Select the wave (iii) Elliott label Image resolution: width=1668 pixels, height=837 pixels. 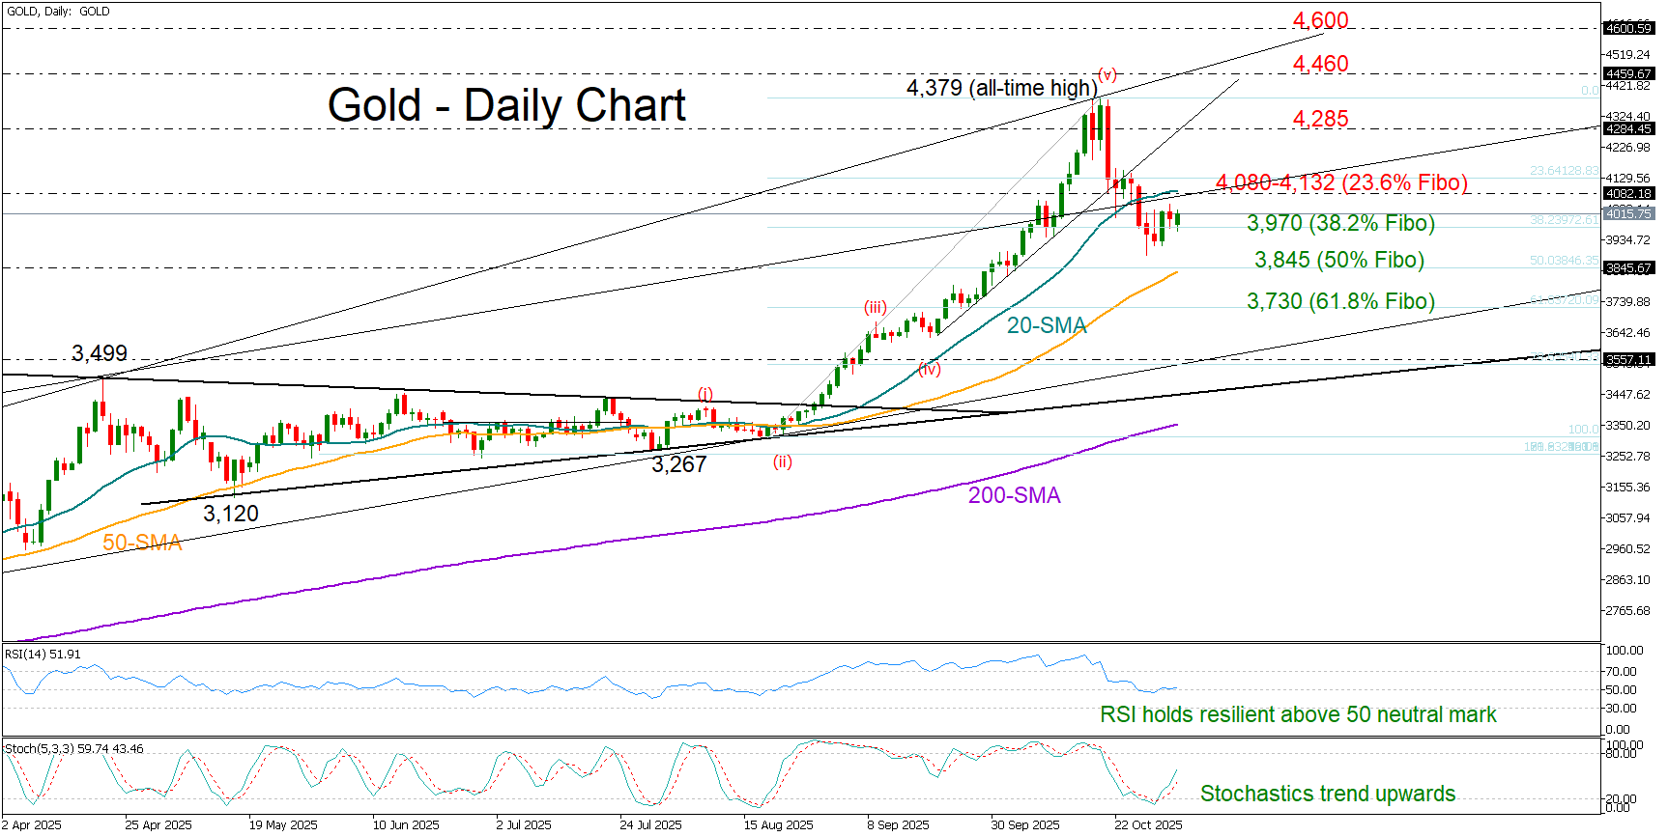pyautogui.click(x=875, y=308)
